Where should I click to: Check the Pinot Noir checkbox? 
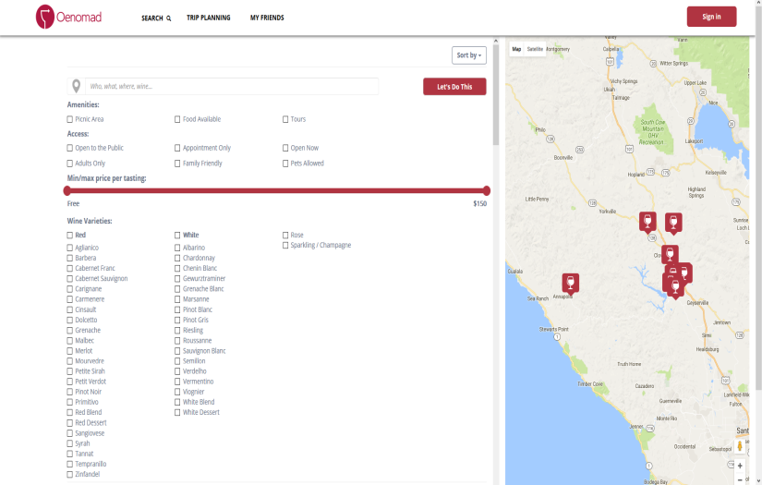pos(70,392)
